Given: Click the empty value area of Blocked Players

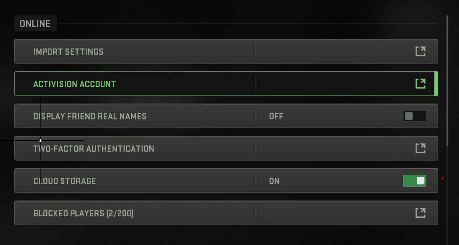Looking at the screenshot, I should coord(331,213).
